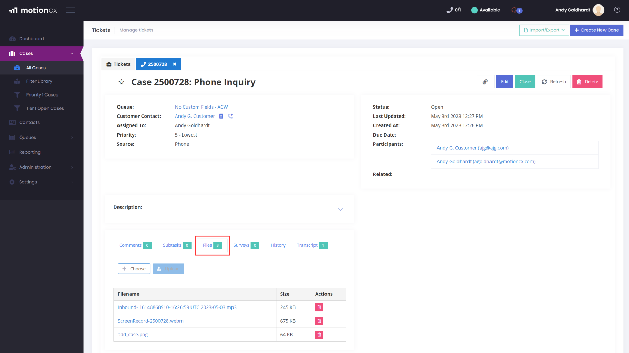
Task: Open Reporting section
Action: (x=42, y=152)
